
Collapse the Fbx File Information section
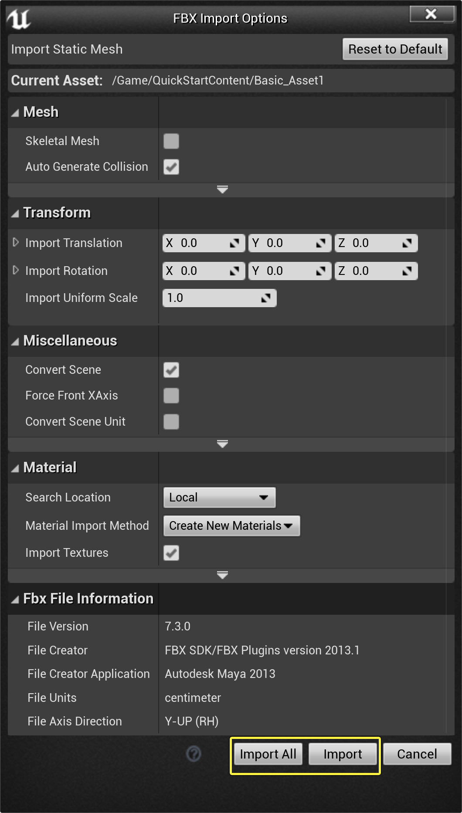(x=15, y=600)
